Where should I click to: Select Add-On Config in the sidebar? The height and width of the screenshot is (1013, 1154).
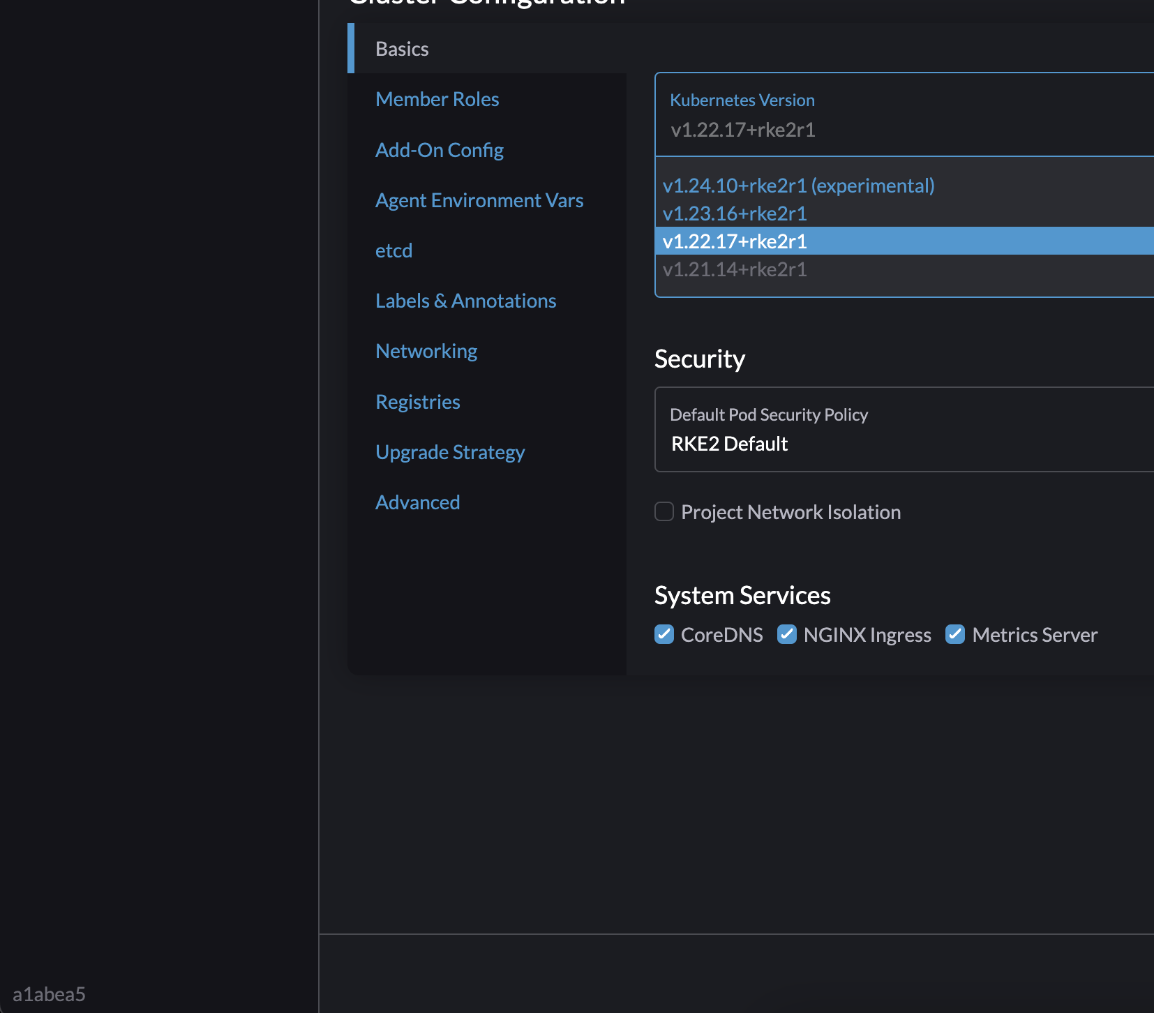440,149
